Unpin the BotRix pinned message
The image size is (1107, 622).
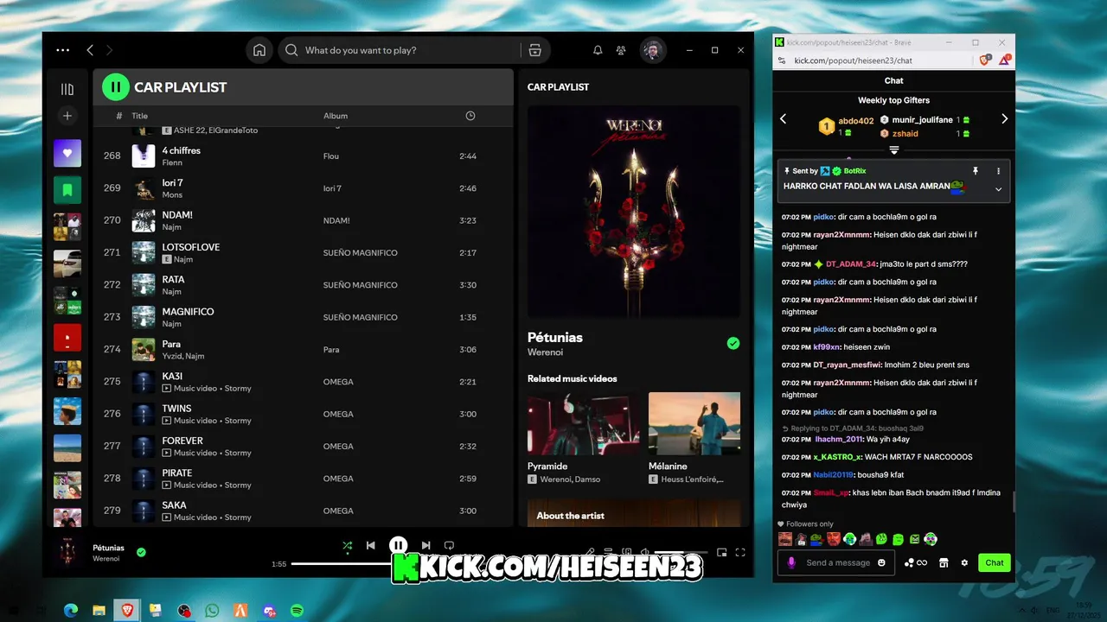point(976,171)
